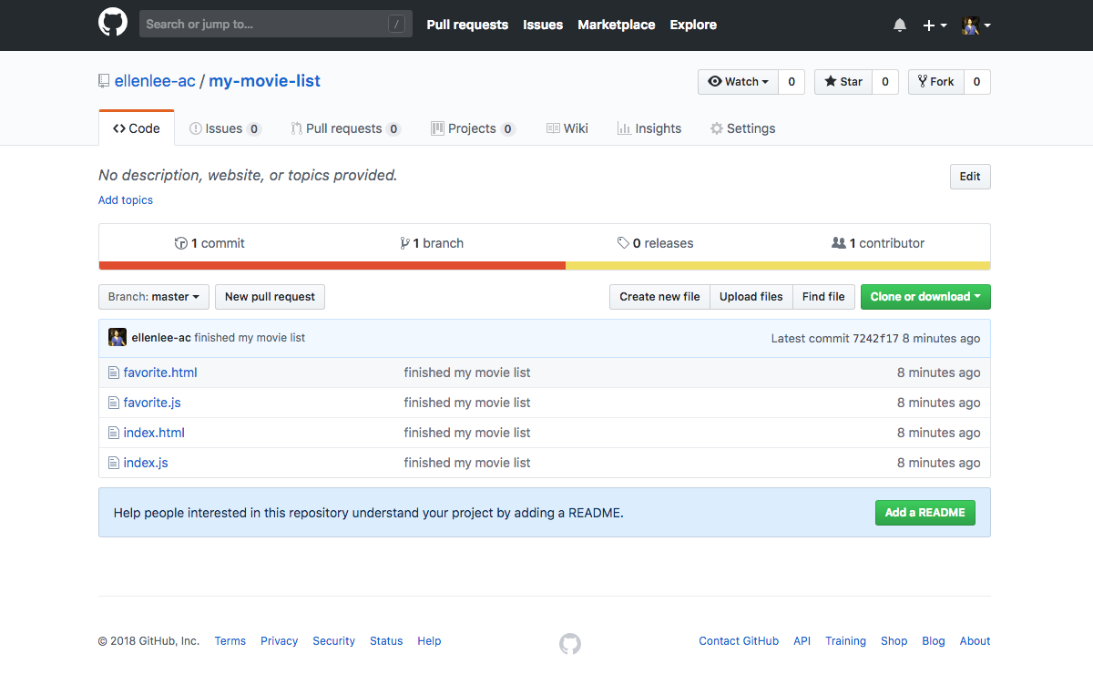The height and width of the screenshot is (674, 1093).
Task: Open favorite.js file
Action: [152, 403]
